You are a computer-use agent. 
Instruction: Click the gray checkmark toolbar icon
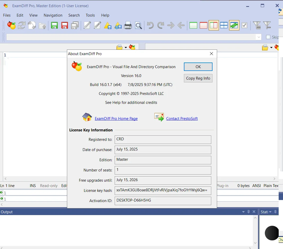click(x=244, y=25)
